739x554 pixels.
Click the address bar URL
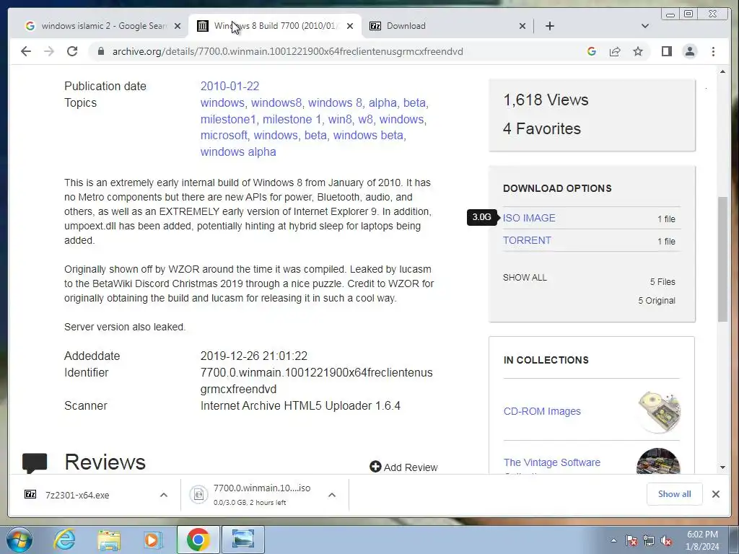pyautogui.click(x=287, y=51)
